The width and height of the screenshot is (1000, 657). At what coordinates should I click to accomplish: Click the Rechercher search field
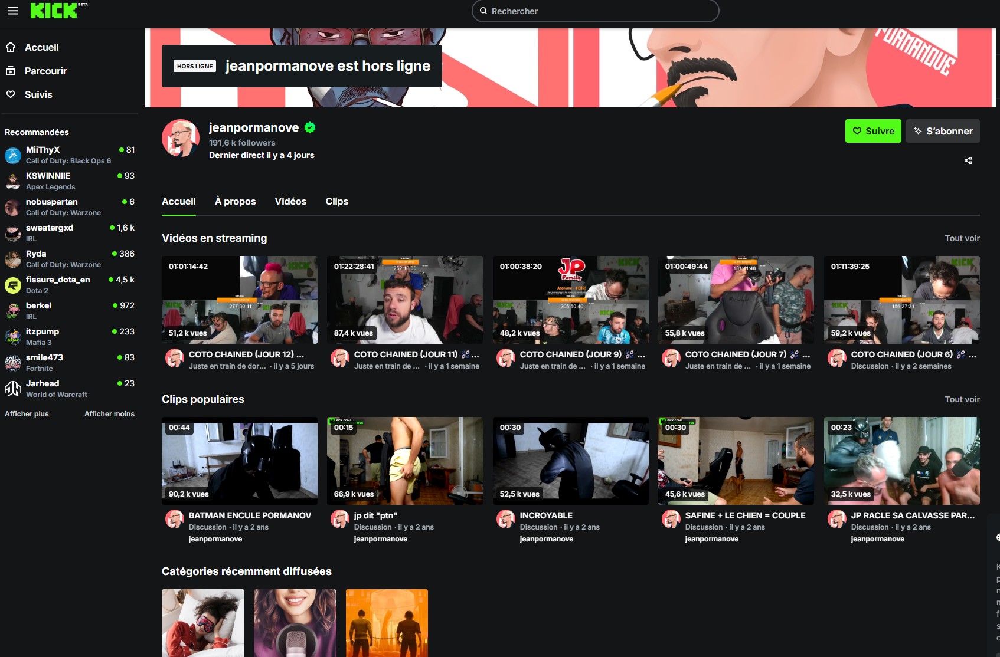595,11
